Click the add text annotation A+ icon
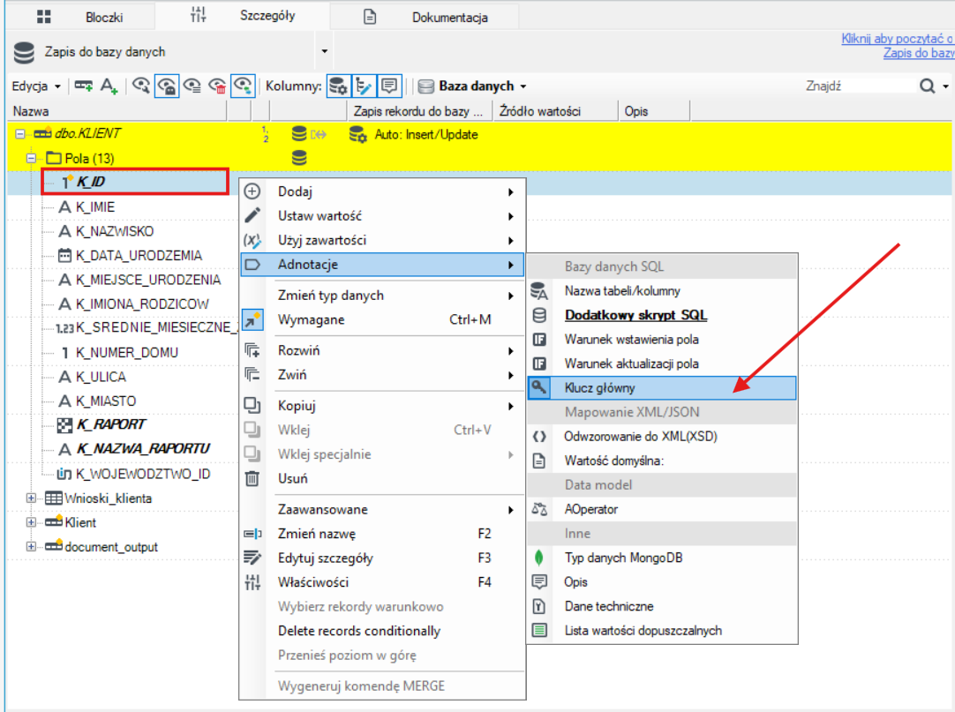Viewport: 955px width, 712px height. tap(109, 86)
